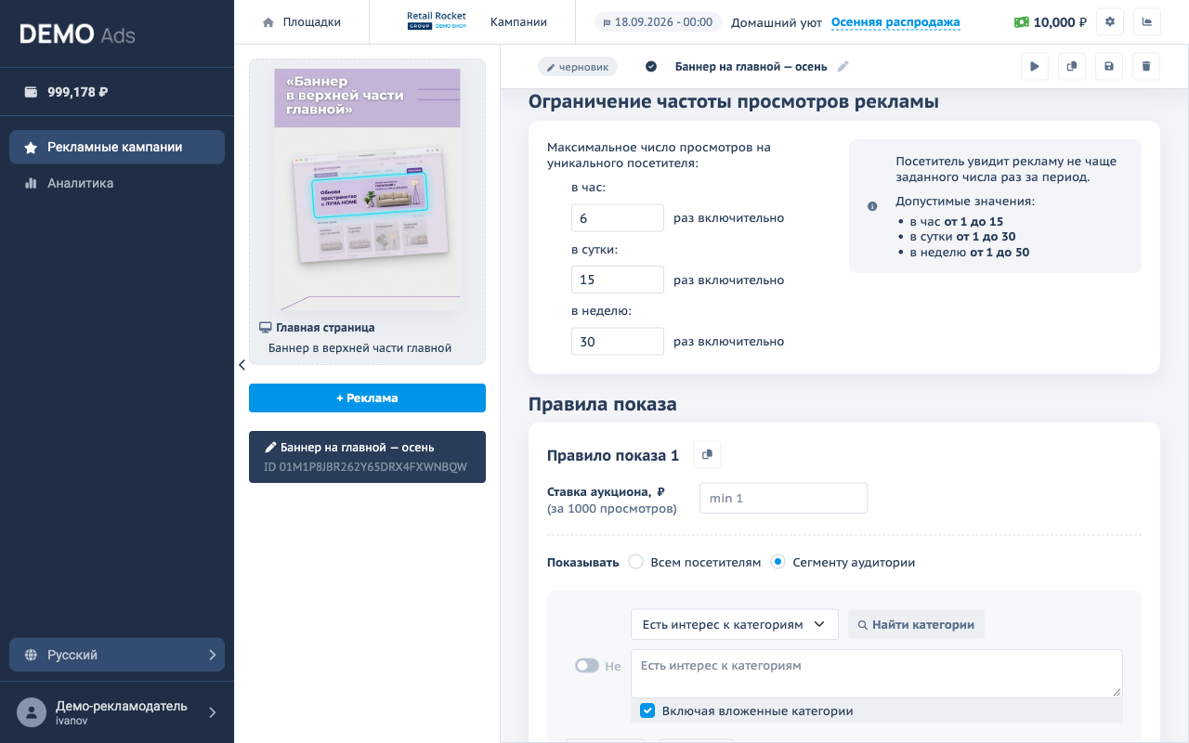1189x743 pixels.
Task: Toggle the Не negation switch
Action: coord(587,666)
